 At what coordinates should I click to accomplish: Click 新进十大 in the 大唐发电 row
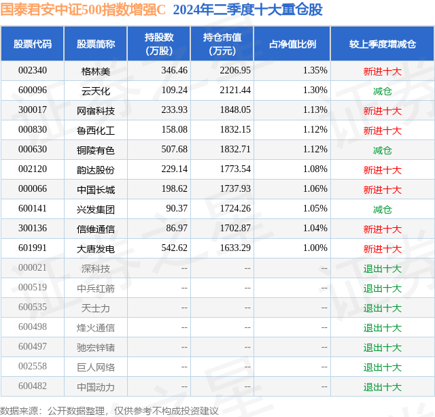(x=382, y=249)
